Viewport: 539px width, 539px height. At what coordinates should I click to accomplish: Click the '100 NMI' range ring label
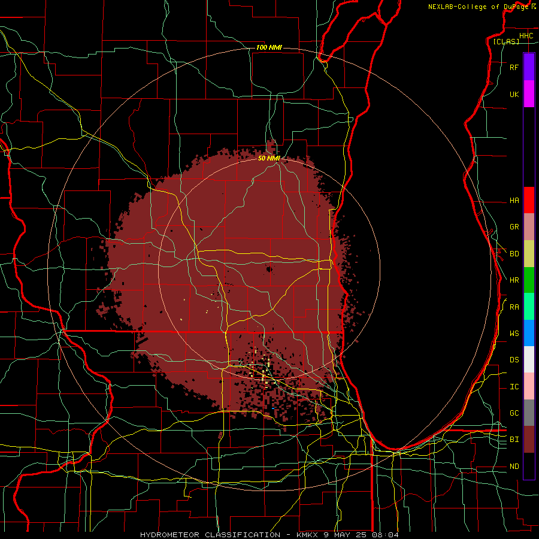pos(269,47)
